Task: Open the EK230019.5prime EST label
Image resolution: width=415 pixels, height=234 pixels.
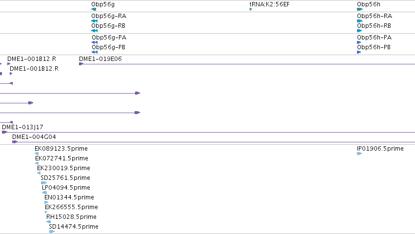Action: click(x=63, y=168)
